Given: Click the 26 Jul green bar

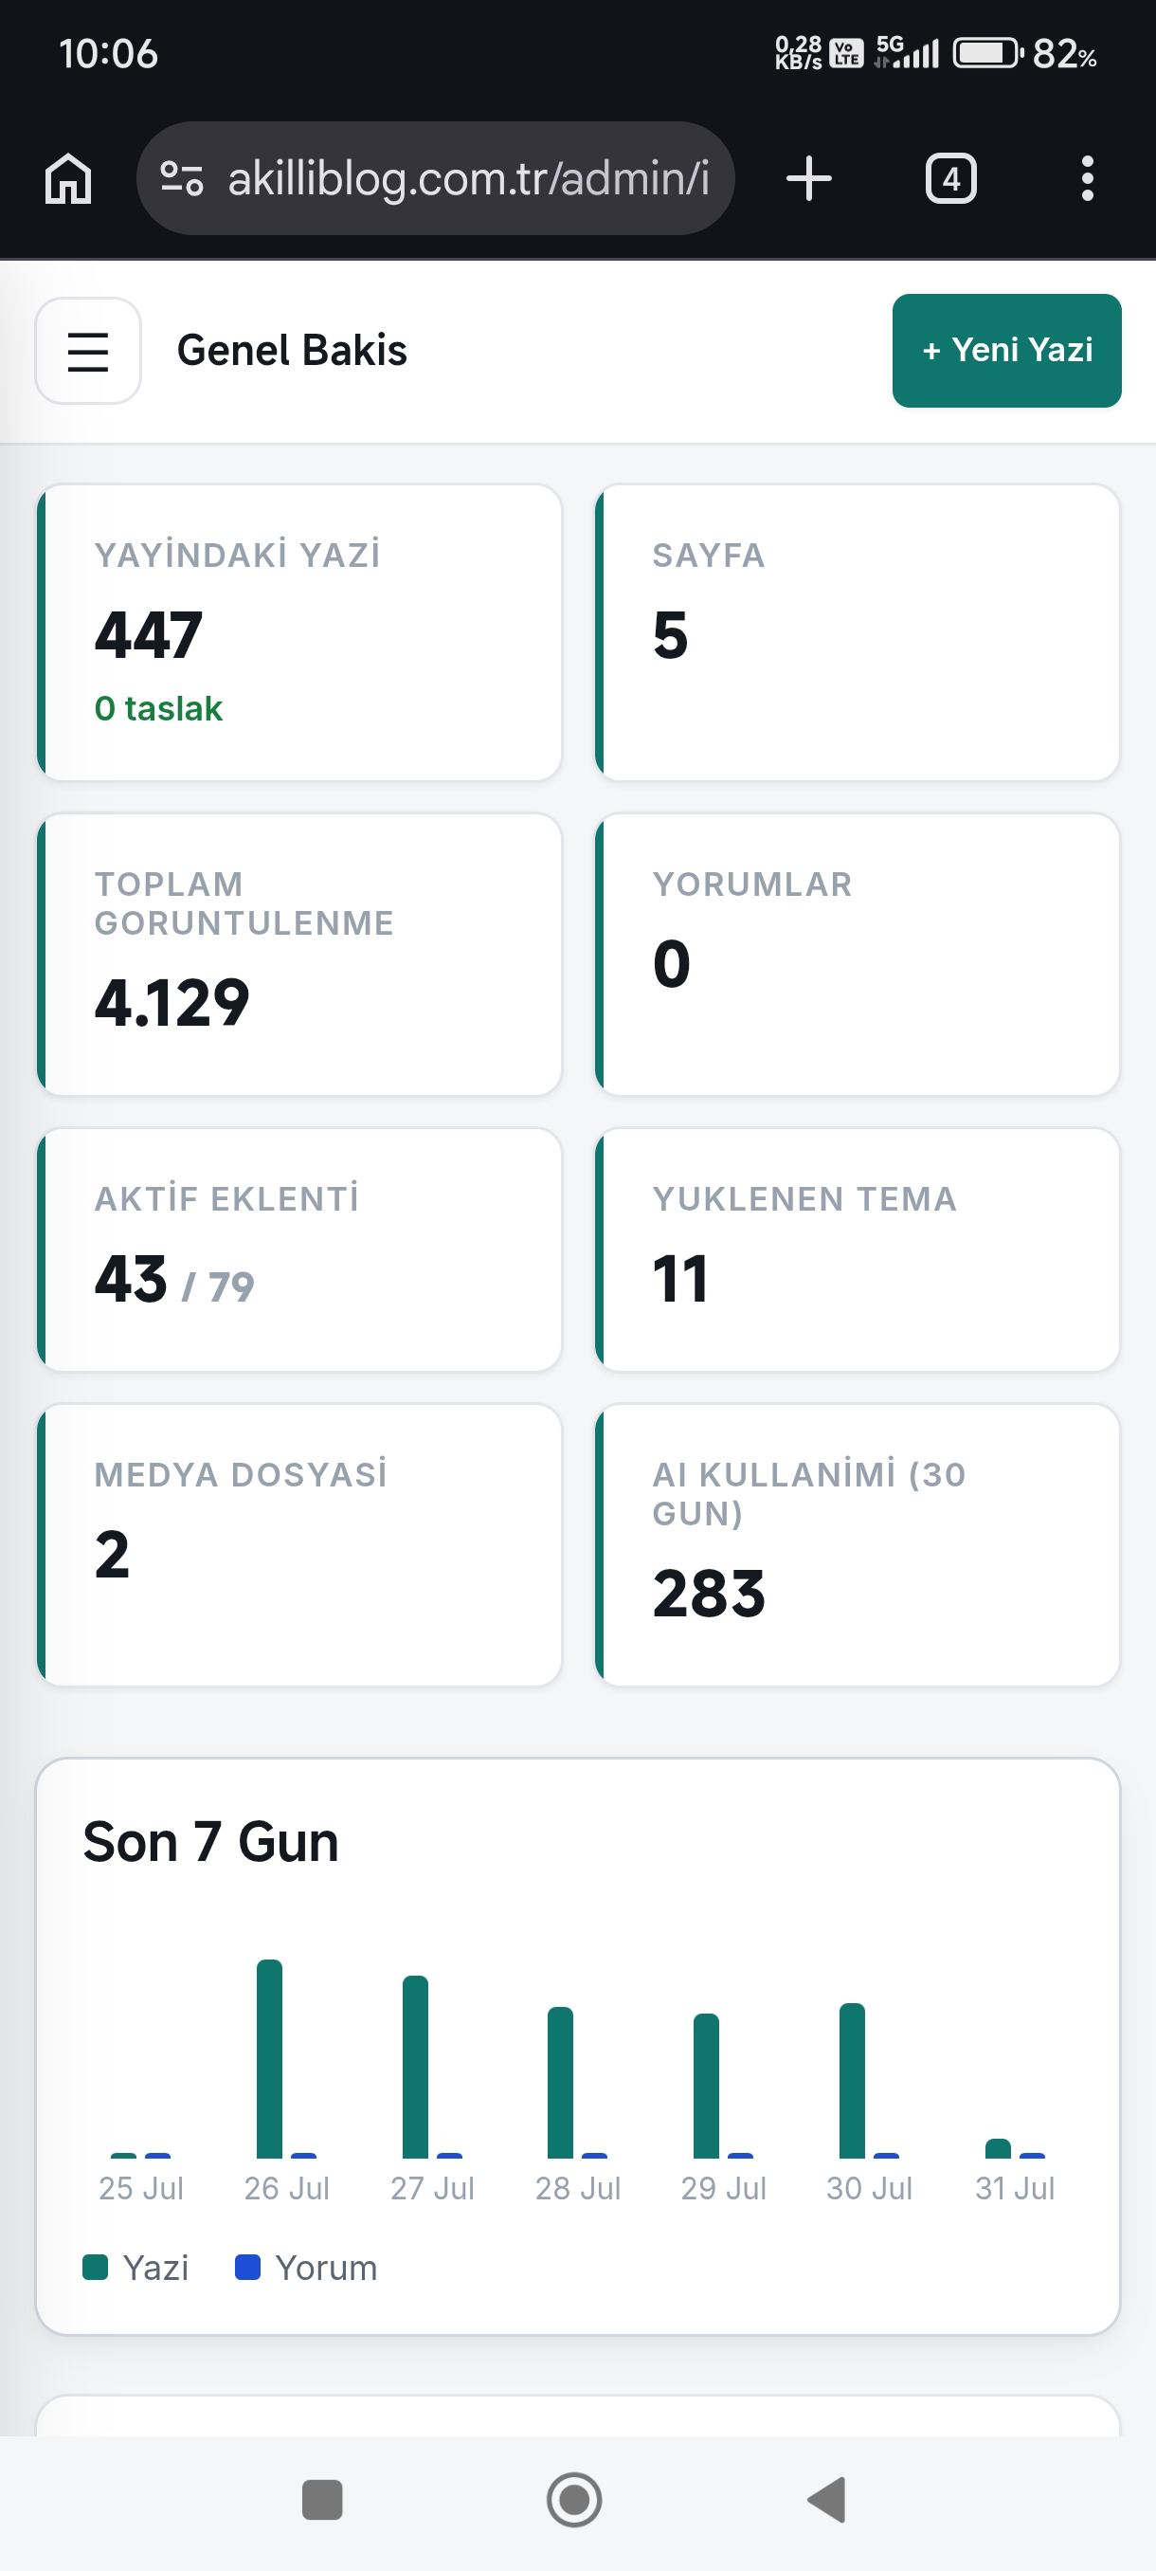Looking at the screenshot, I should [x=269, y=2059].
